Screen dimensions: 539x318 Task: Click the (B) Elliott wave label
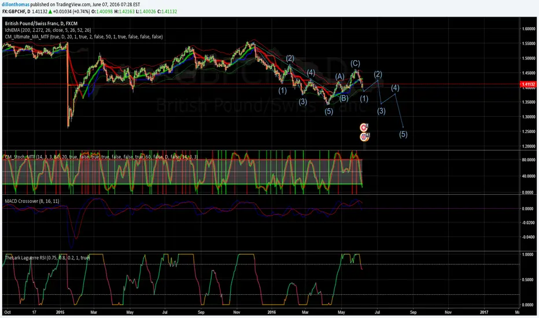(x=344, y=98)
